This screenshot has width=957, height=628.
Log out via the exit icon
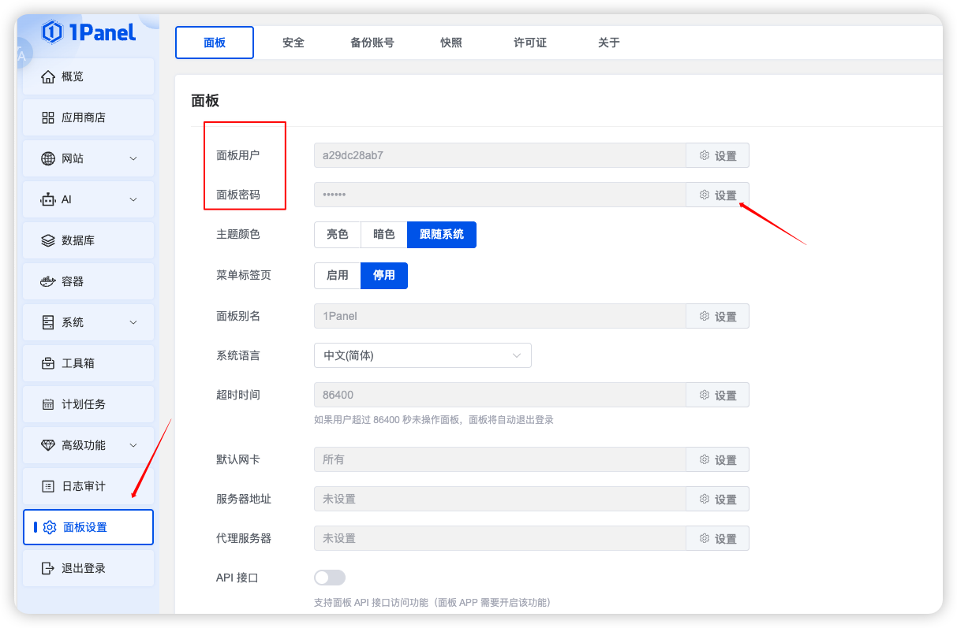point(49,568)
